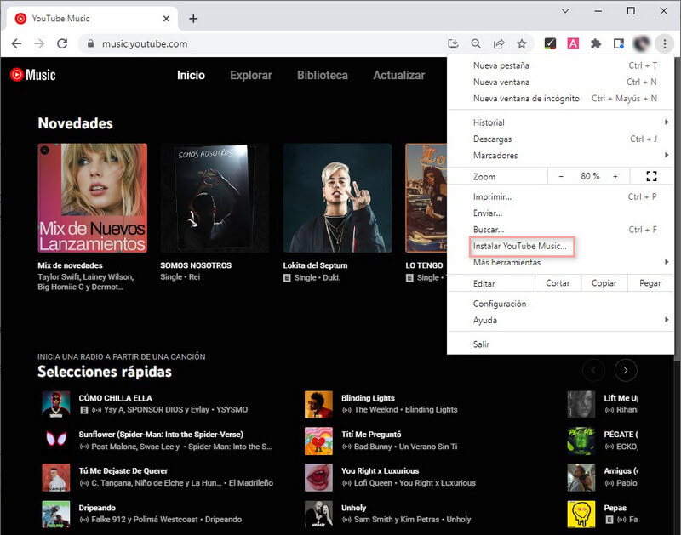Click Pegar in the Editar row

tap(650, 283)
